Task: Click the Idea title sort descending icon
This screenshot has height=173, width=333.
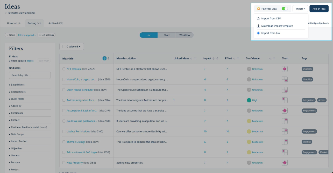Action: (x=104, y=58)
